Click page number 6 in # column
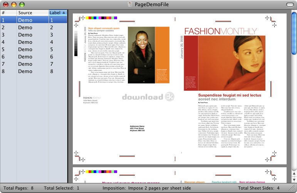 pyautogui.click(x=3, y=57)
